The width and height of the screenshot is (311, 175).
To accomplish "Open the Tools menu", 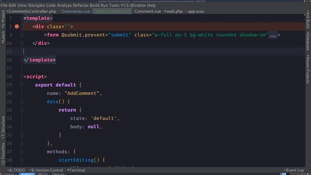I will pyautogui.click(x=114, y=5).
